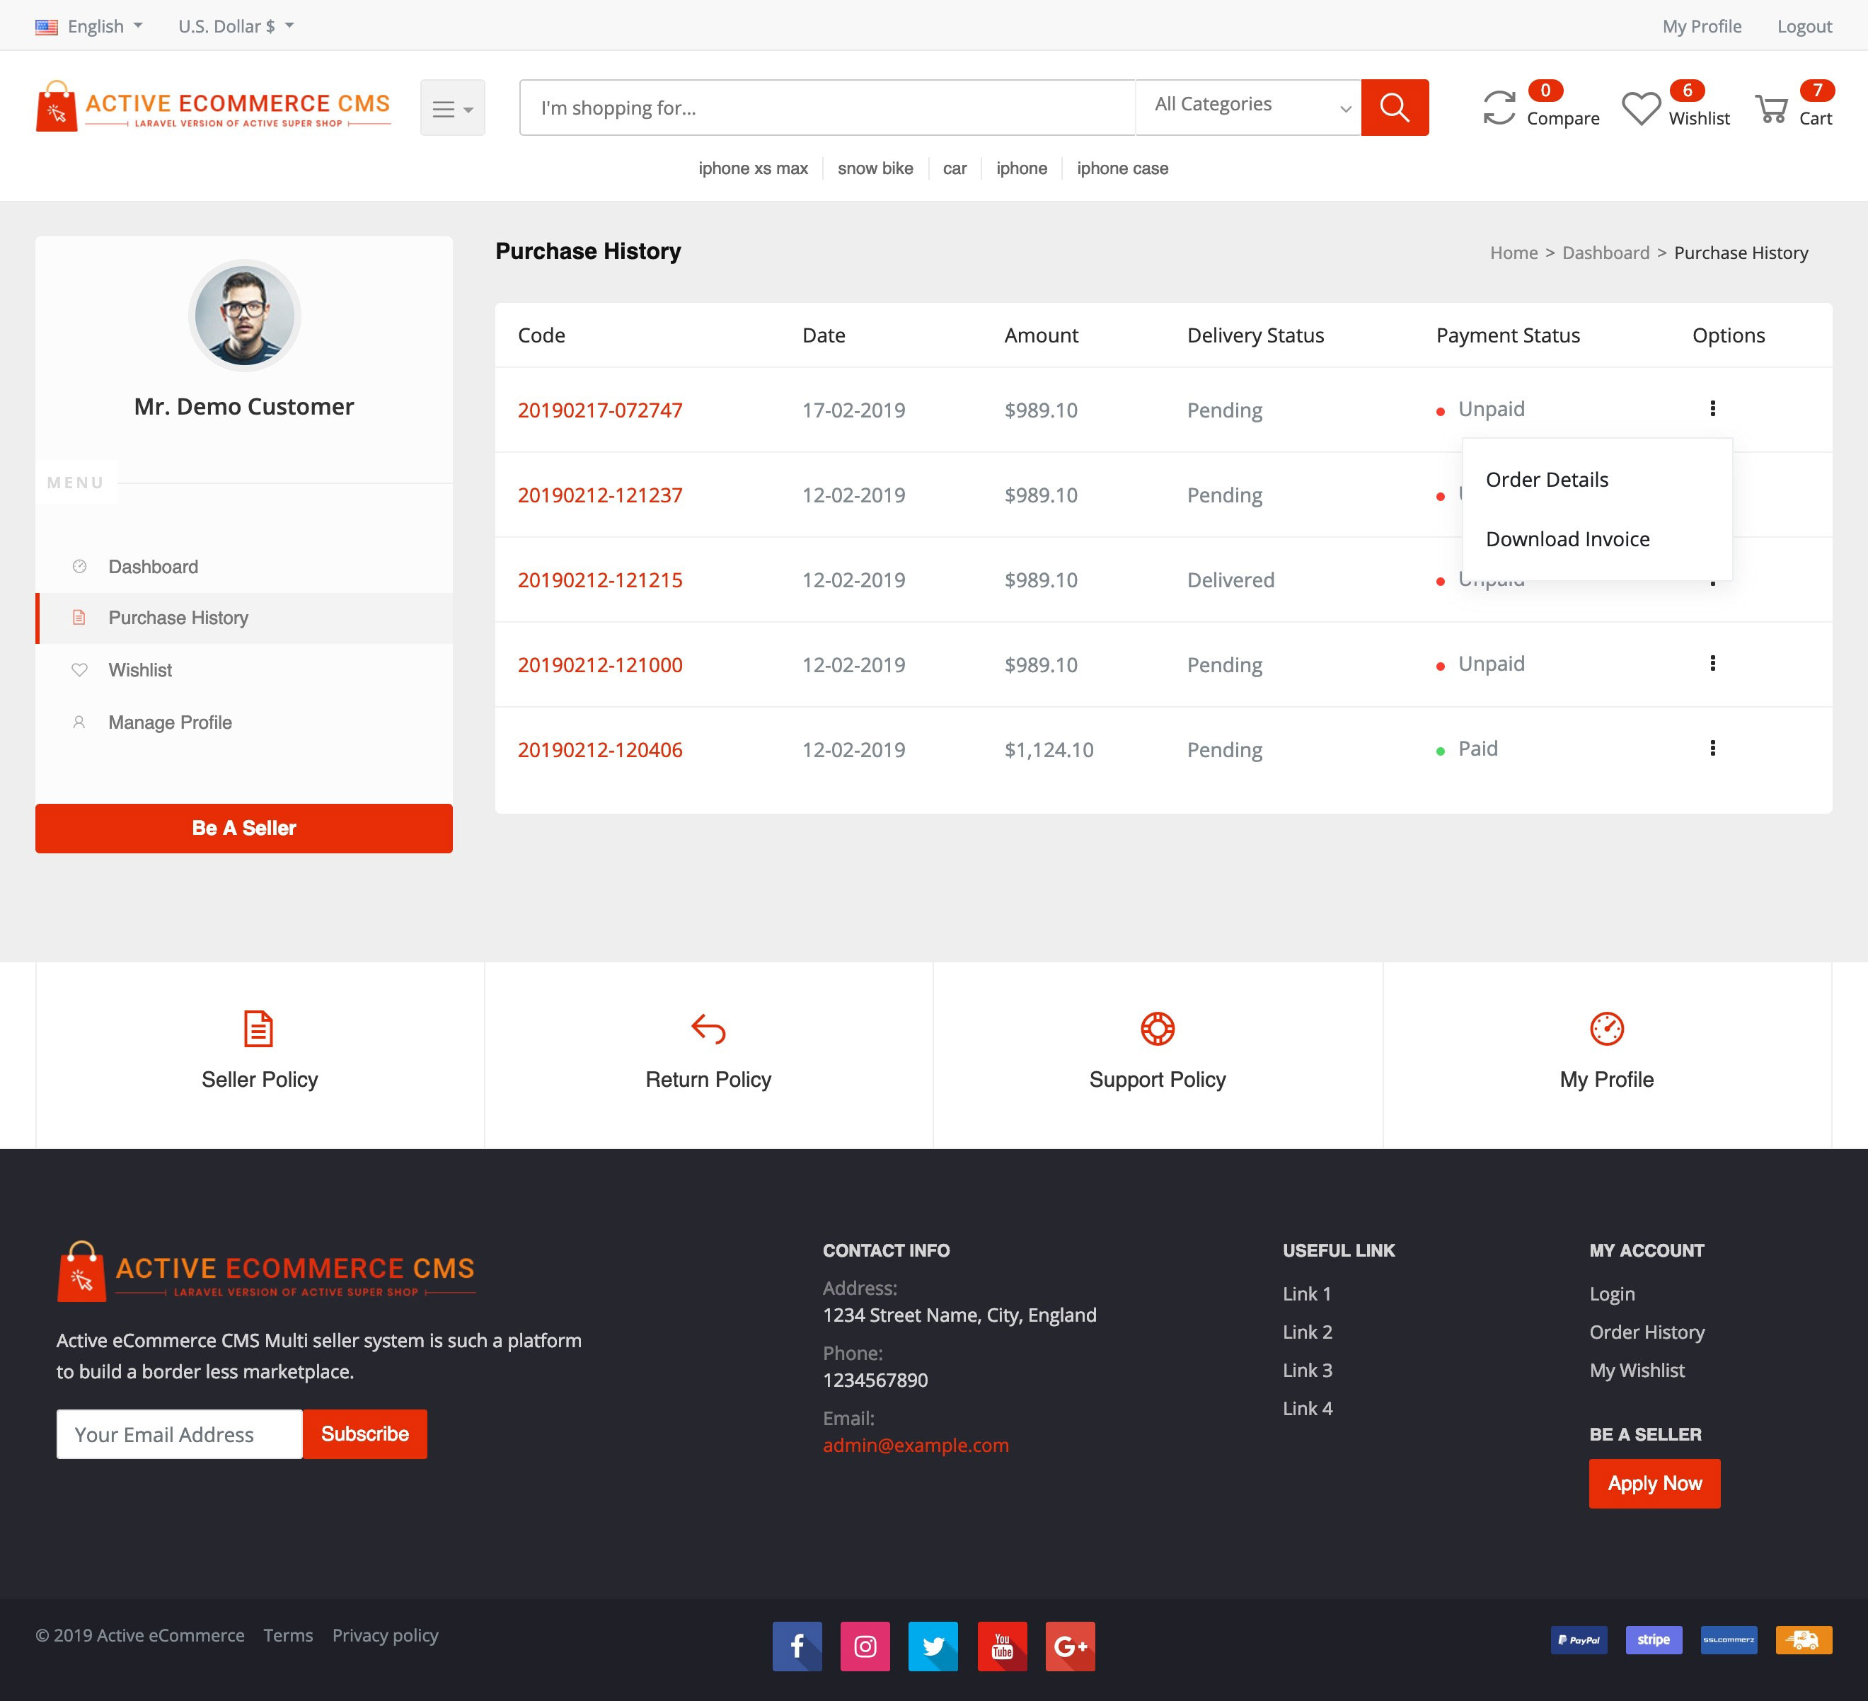Click the 'iphone case' search suggestion

1122,168
